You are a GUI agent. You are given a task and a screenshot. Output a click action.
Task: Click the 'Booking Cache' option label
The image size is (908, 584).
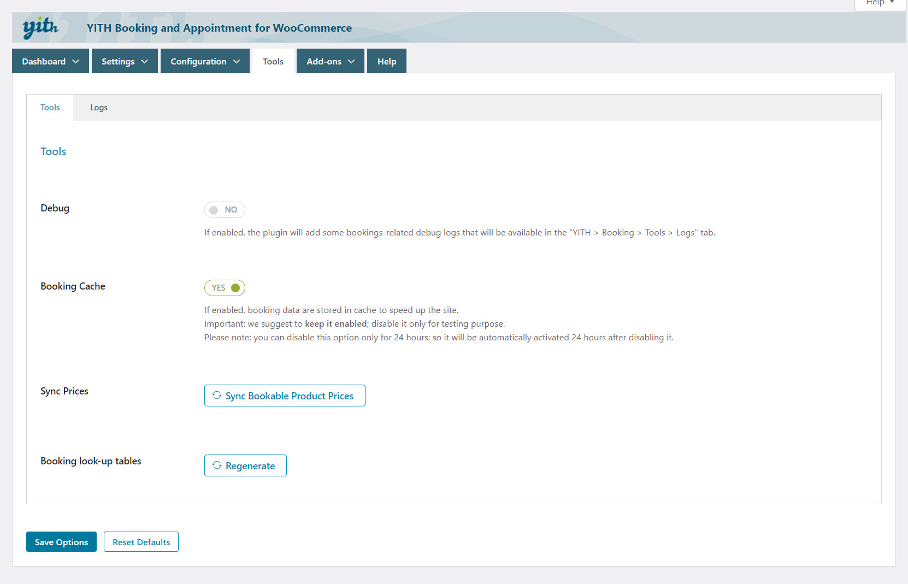click(73, 286)
